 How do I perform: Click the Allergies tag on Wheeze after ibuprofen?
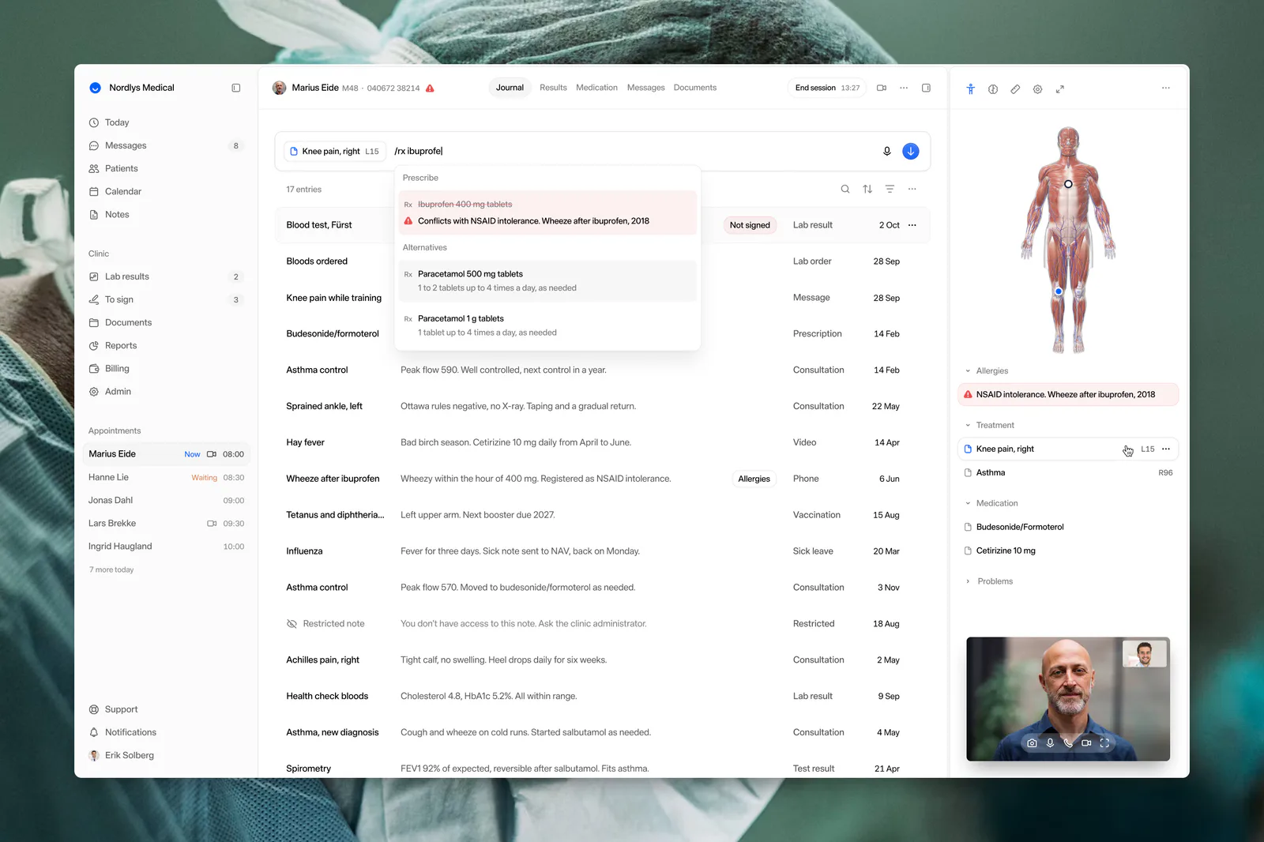754,479
